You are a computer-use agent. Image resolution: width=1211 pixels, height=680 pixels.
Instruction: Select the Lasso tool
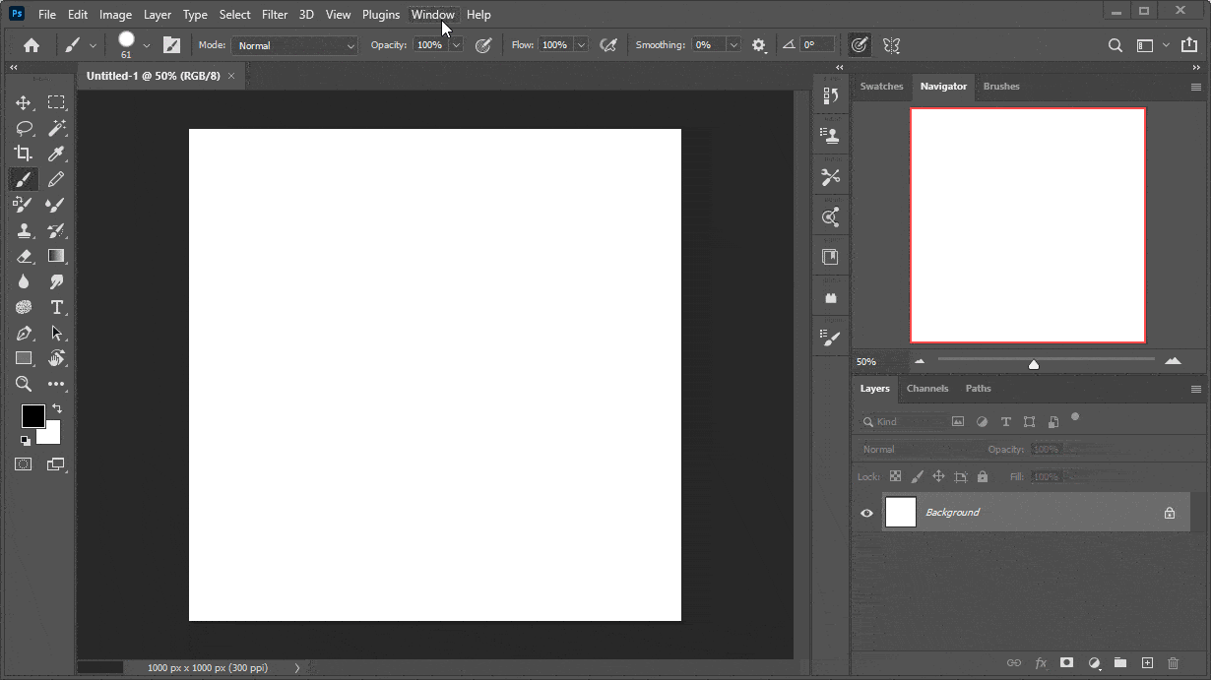click(24, 128)
